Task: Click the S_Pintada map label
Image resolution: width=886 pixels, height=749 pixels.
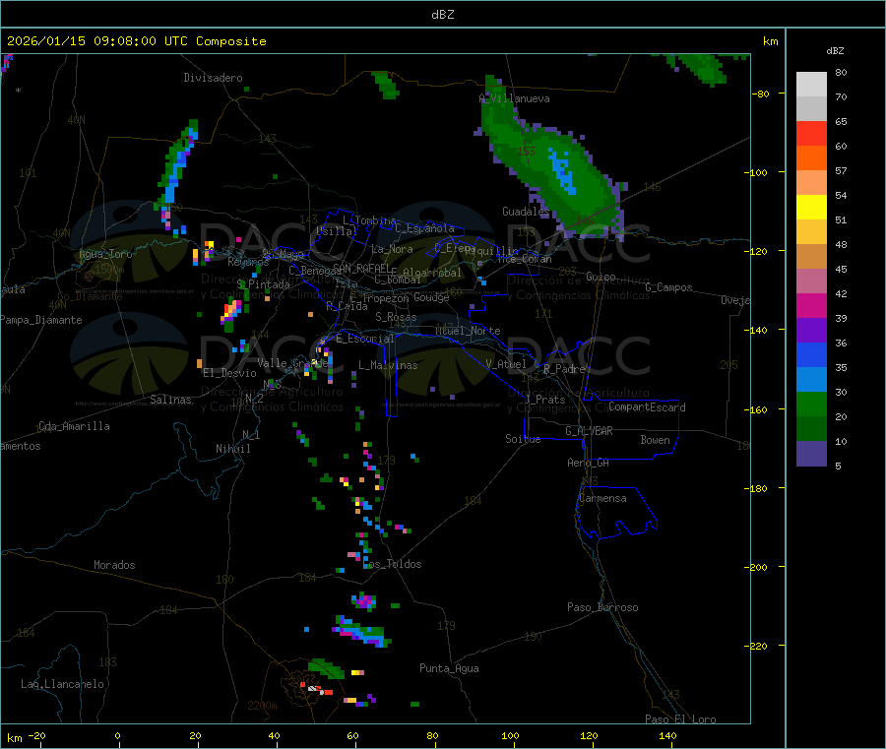Action: [x=264, y=284]
